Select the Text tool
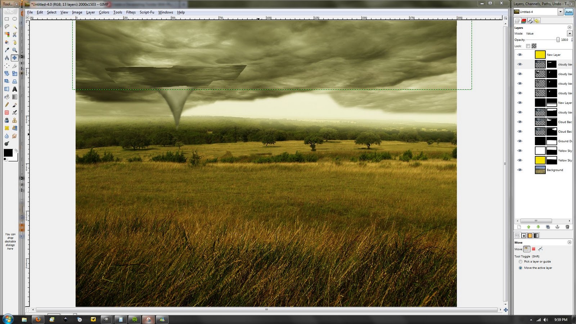 (x=15, y=89)
